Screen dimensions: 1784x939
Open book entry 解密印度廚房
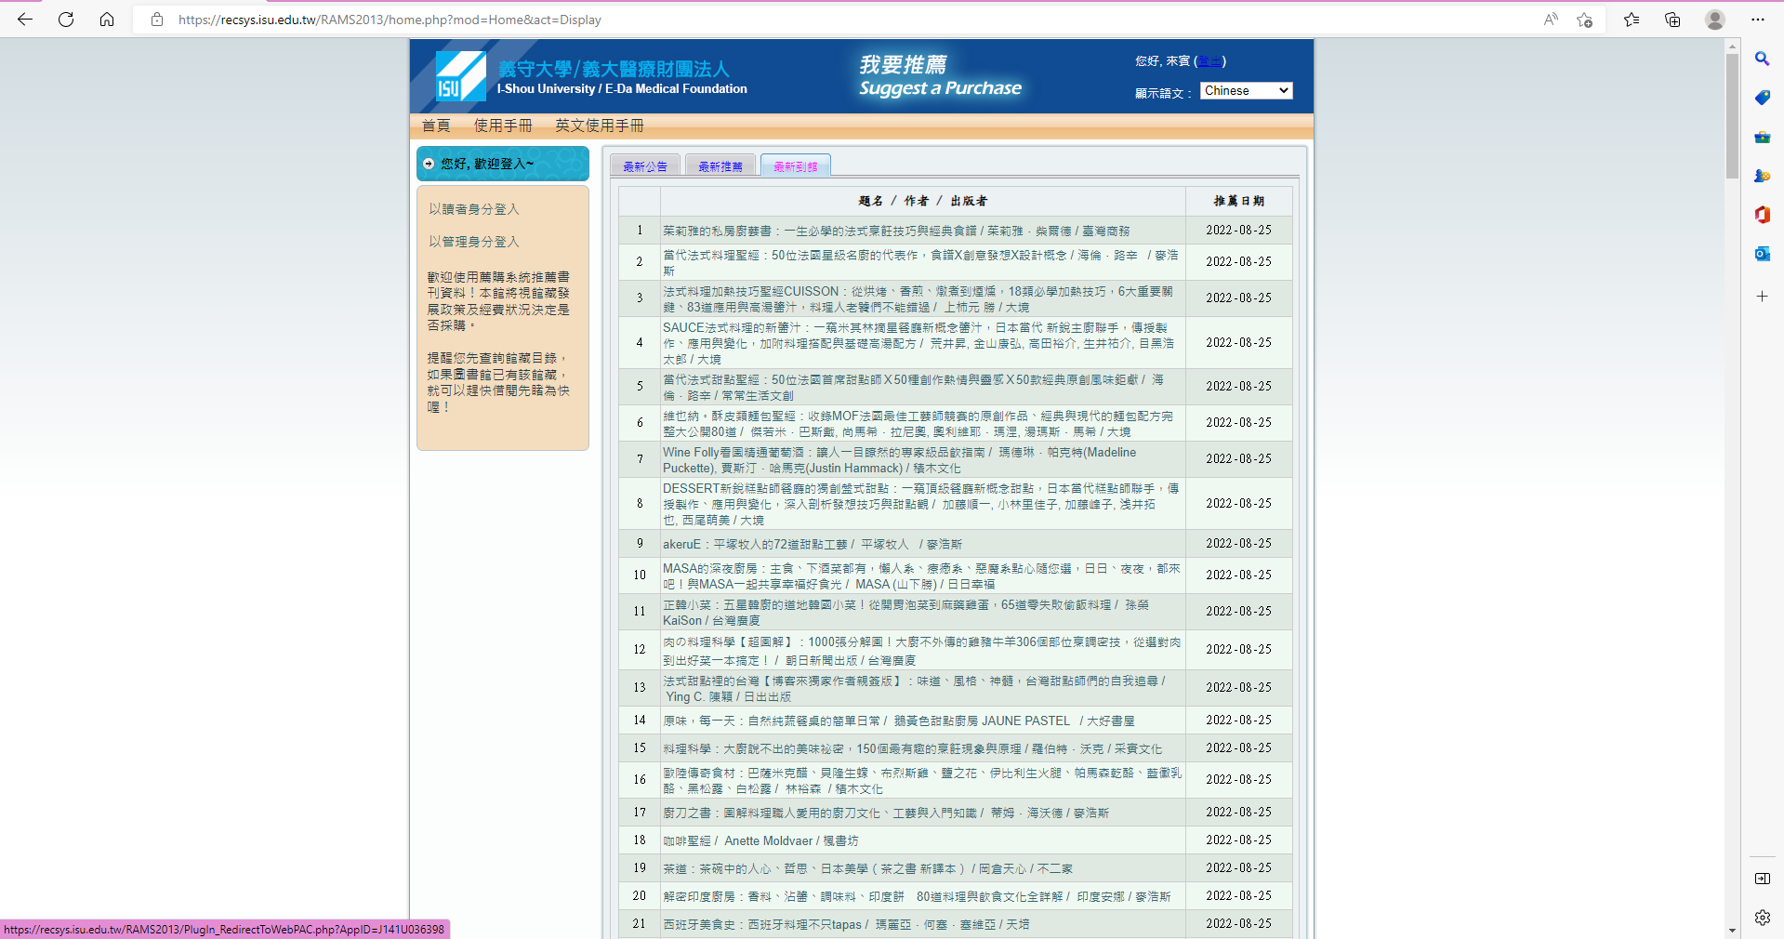point(917,896)
